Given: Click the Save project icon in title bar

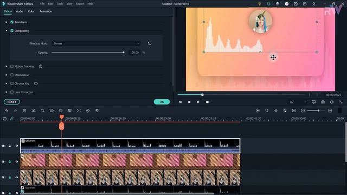Looking at the screenshot, I should [295, 4].
